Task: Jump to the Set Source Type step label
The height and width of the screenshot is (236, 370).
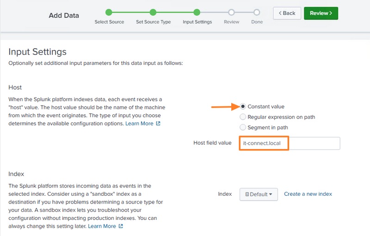Action: [x=153, y=22]
